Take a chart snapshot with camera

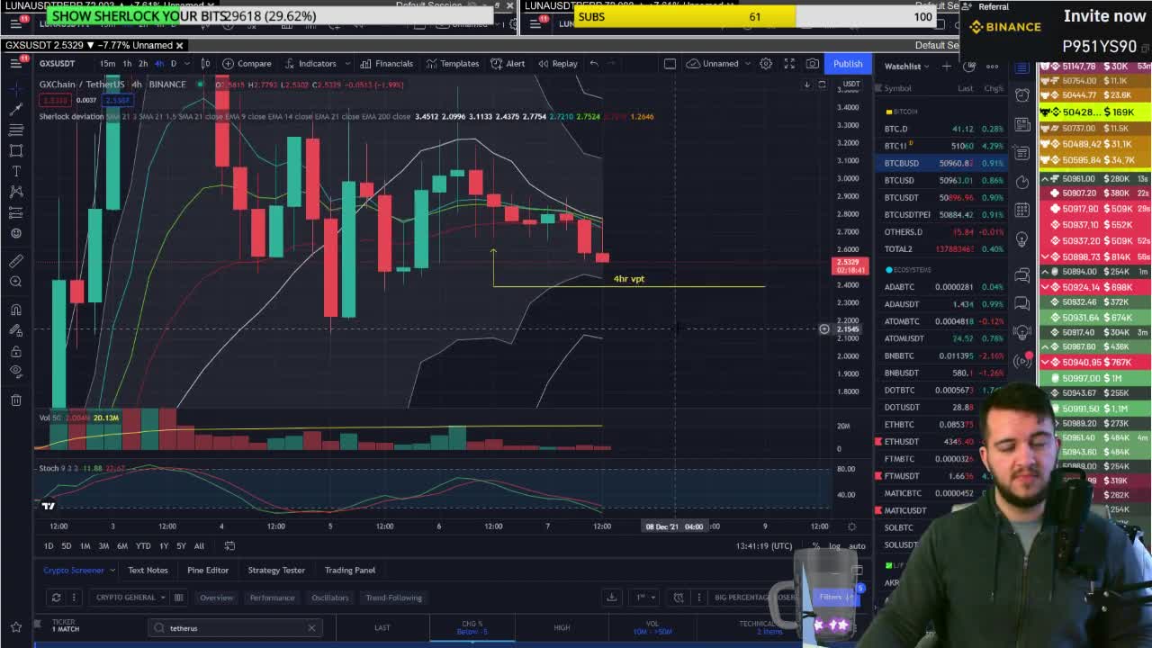(813, 63)
